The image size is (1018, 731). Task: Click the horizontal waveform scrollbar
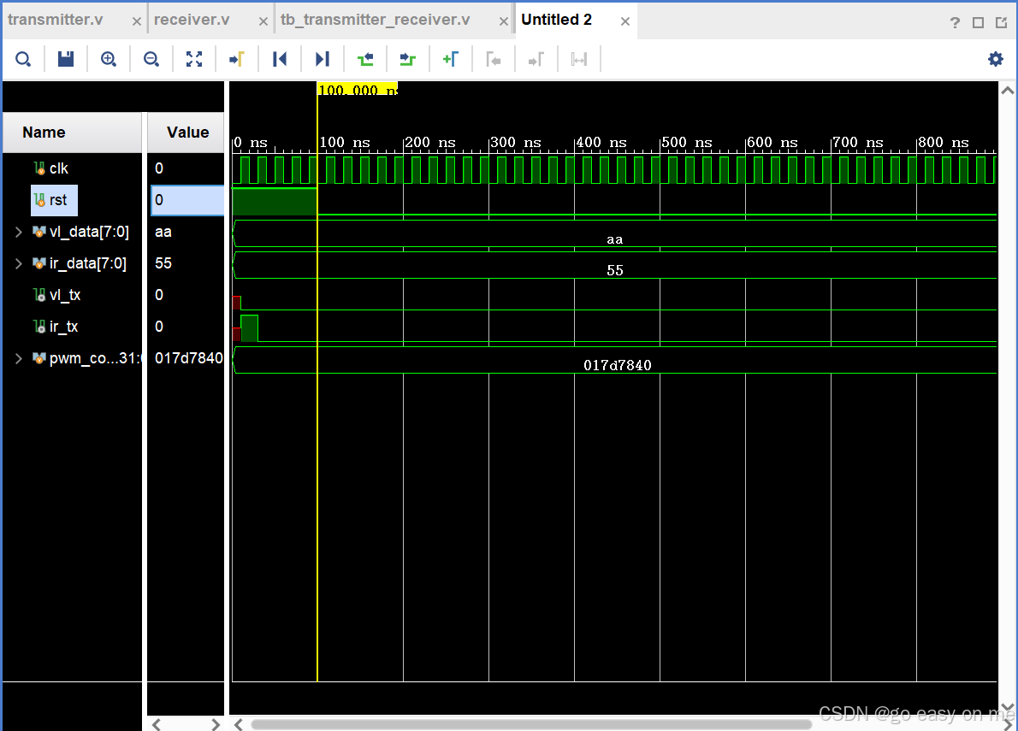point(599,723)
